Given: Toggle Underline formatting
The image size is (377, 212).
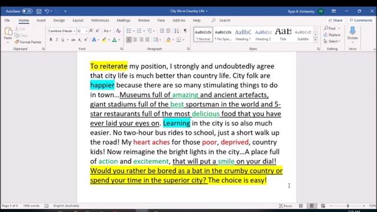Looking at the screenshot, I should pos(63,39).
